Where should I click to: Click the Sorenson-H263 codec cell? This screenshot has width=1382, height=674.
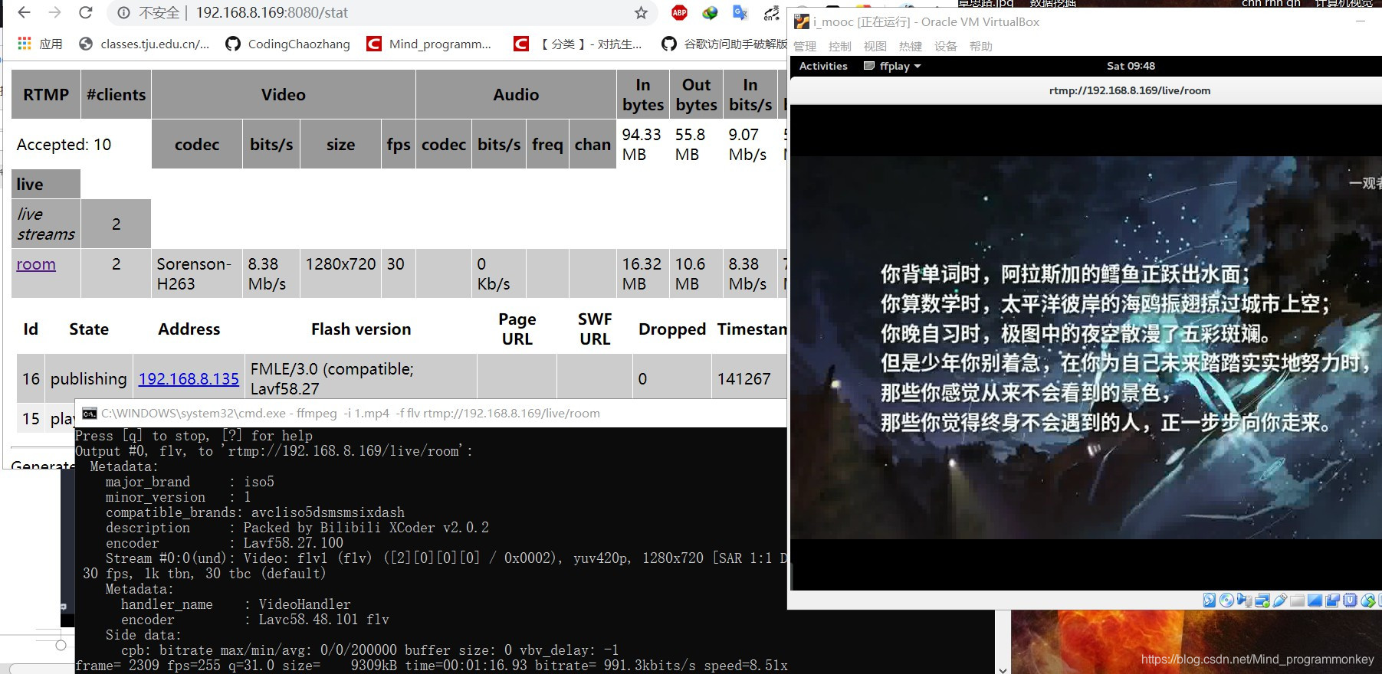(197, 273)
